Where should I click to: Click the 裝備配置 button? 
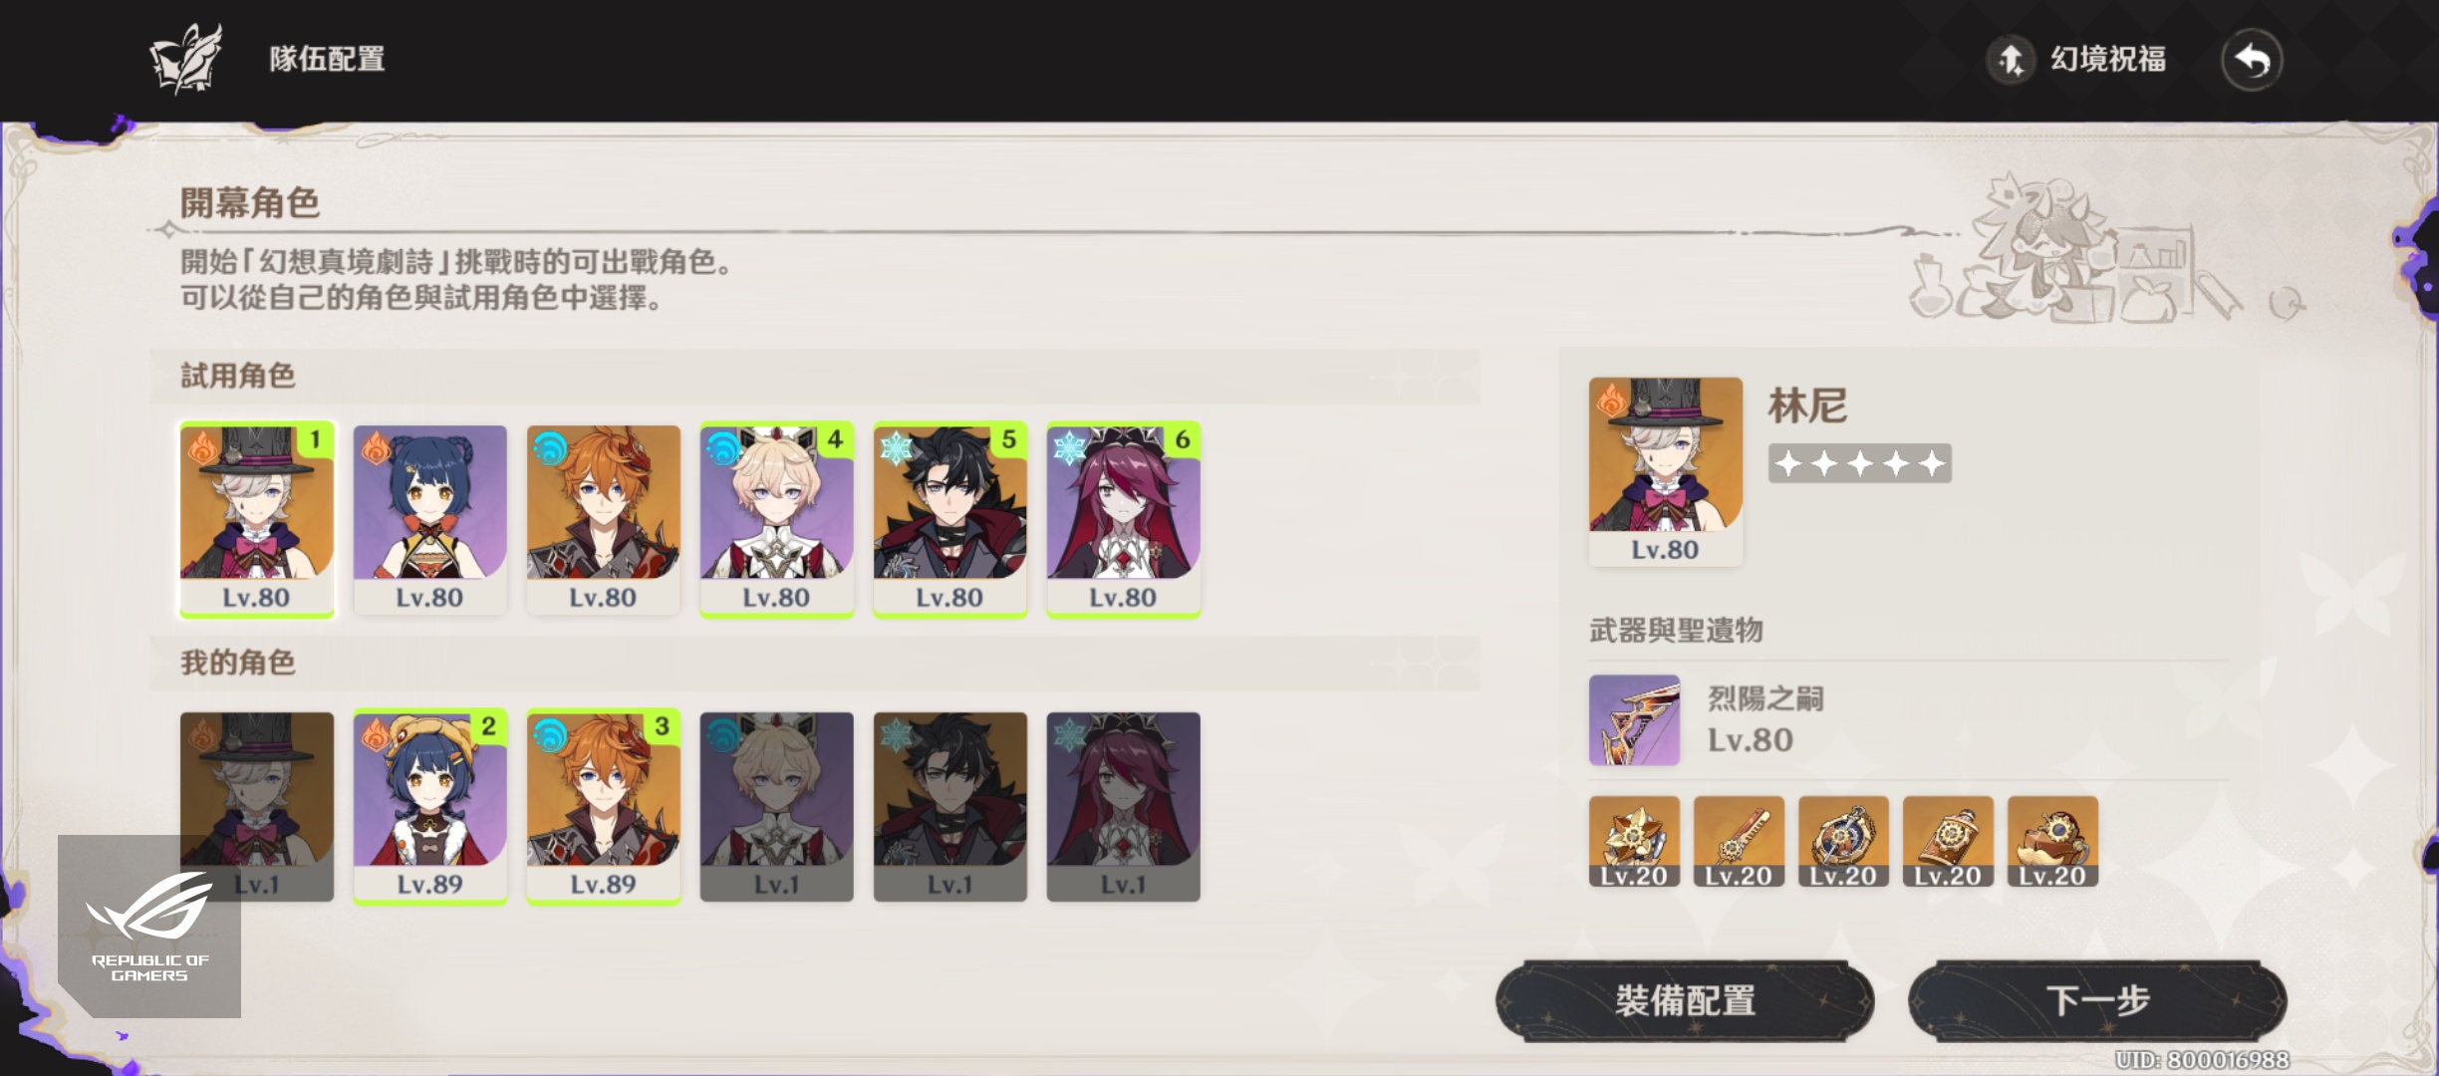coord(1685,1000)
